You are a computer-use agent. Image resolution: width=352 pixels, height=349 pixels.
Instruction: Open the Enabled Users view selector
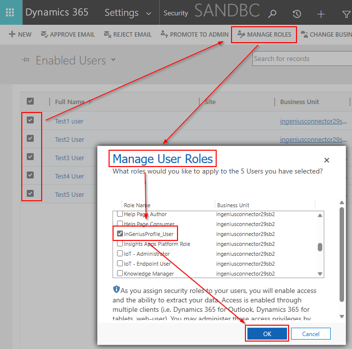tap(113, 60)
